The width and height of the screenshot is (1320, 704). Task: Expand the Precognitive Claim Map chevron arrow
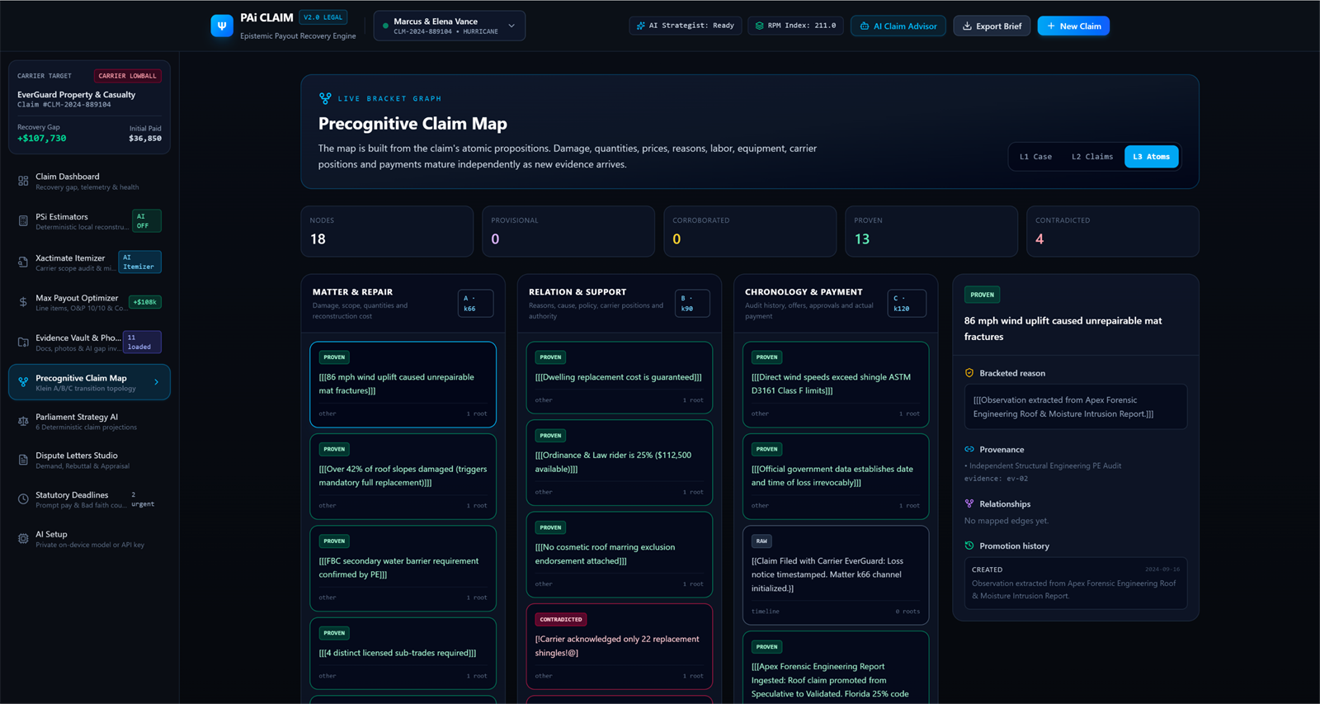click(x=157, y=382)
